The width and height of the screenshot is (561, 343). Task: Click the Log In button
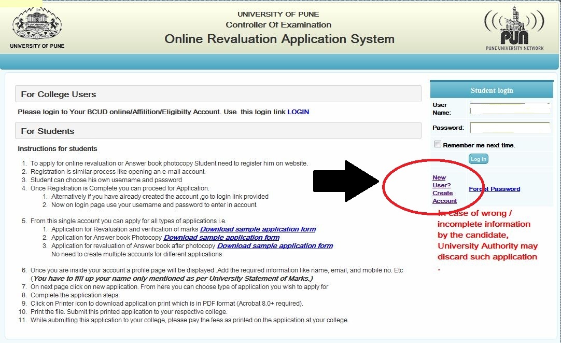[x=478, y=159]
